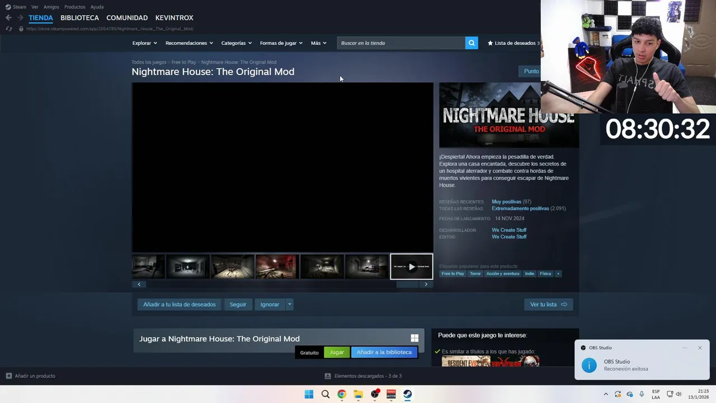Image resolution: width=716 pixels, height=403 pixels.
Task: Select the Indie tag
Action: coord(529,274)
